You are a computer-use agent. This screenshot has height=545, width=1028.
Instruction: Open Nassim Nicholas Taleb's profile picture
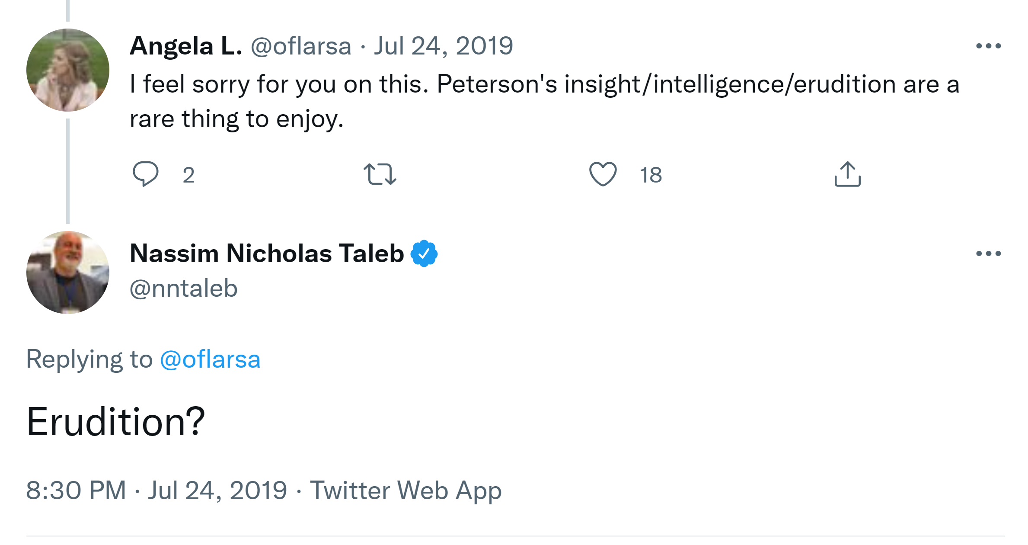(68, 272)
